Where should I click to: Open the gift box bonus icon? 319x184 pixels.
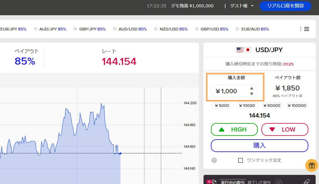[x=312, y=165]
